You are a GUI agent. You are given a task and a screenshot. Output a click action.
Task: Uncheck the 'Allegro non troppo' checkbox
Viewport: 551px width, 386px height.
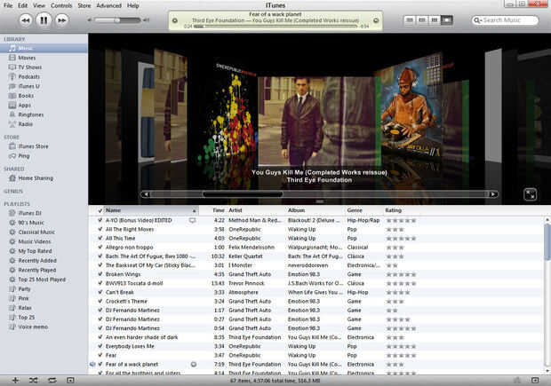100,247
